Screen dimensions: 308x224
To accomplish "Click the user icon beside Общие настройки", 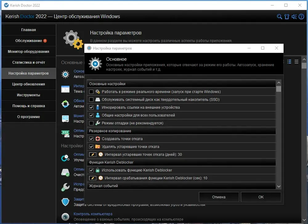I will (98, 115).
